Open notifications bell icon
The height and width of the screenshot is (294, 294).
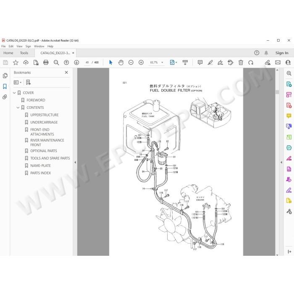point(266,53)
